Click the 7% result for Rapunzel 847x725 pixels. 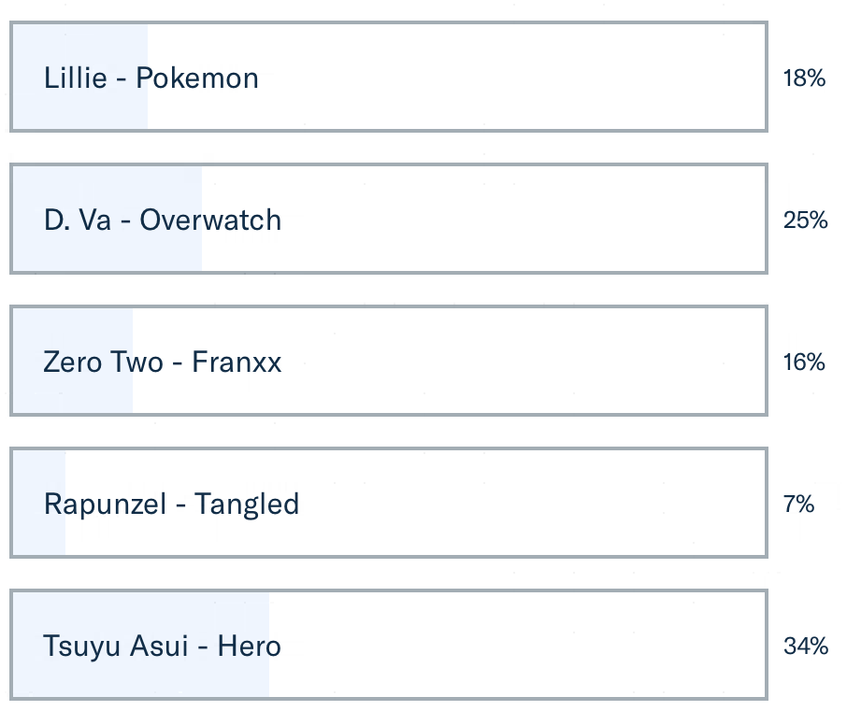coord(798,505)
